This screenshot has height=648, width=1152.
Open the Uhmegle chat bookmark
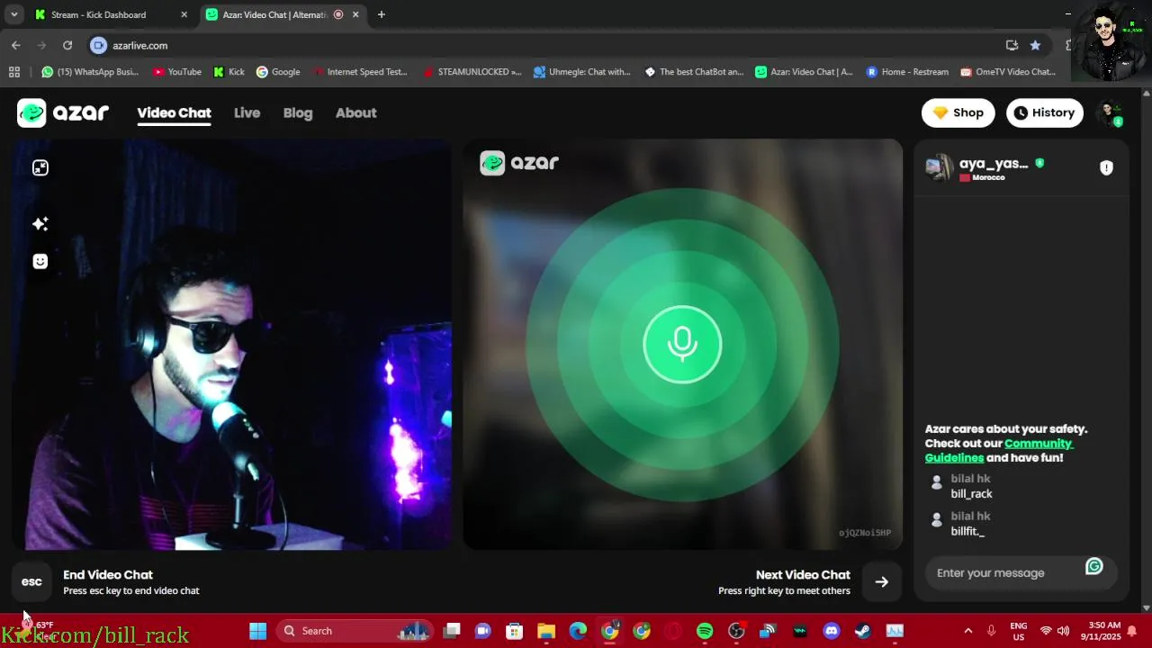tap(582, 72)
